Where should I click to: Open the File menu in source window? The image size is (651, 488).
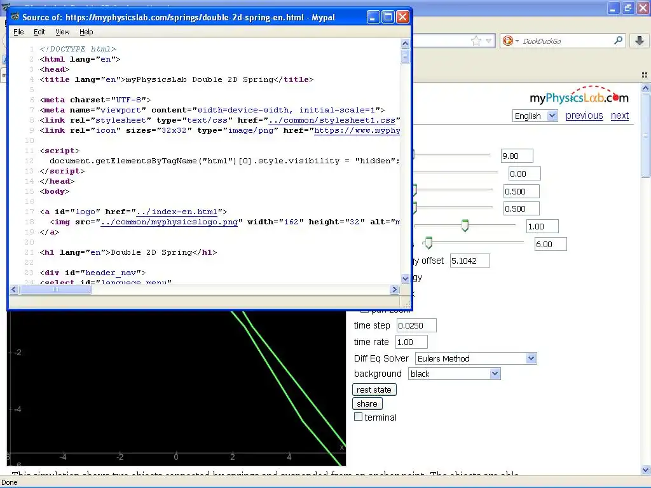[18, 32]
